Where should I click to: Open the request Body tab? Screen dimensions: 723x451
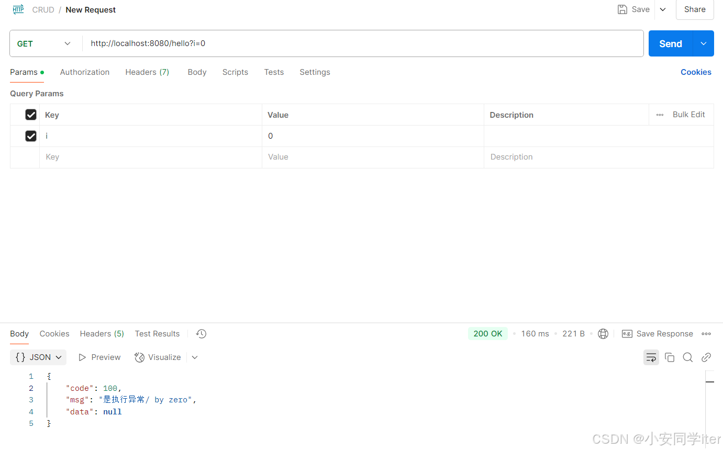[197, 72]
